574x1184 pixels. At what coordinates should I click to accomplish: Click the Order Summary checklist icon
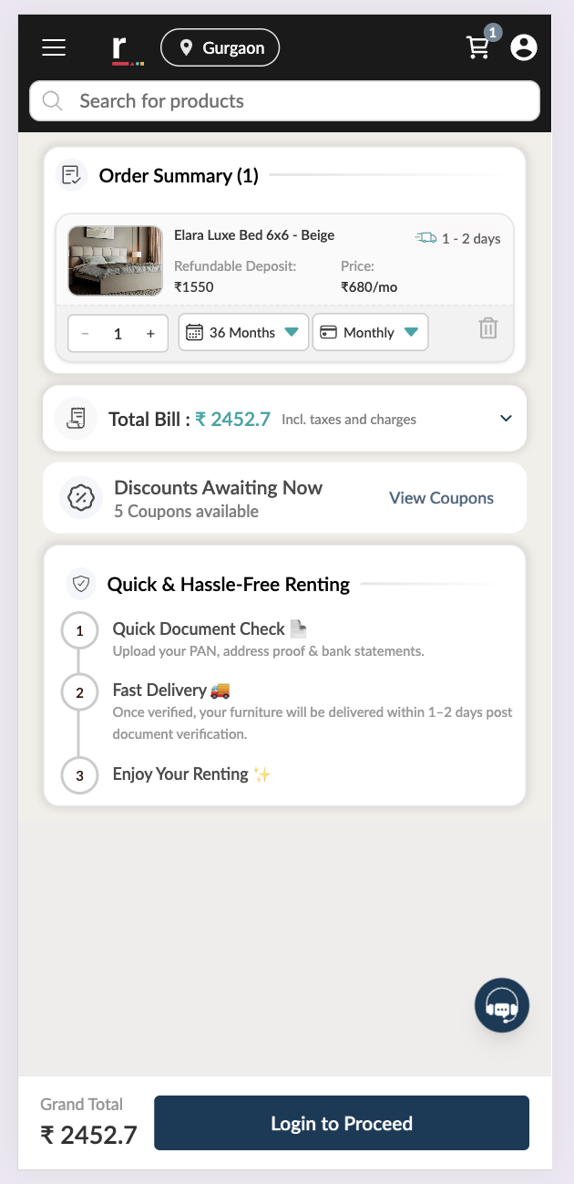click(71, 175)
